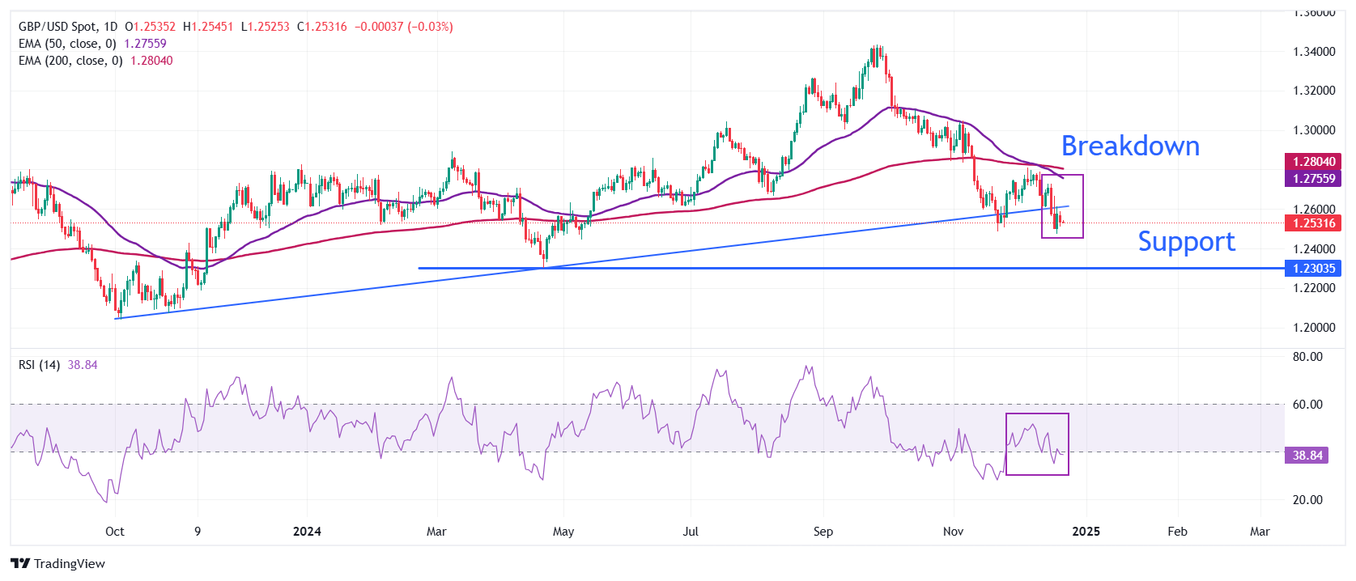The image size is (1356, 581).
Task: Select the Breakdown text annotation
Action: [1130, 146]
